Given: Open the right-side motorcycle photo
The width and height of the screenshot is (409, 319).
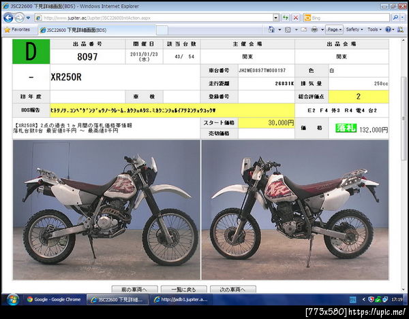Looking at the screenshot, I should [x=295, y=209].
